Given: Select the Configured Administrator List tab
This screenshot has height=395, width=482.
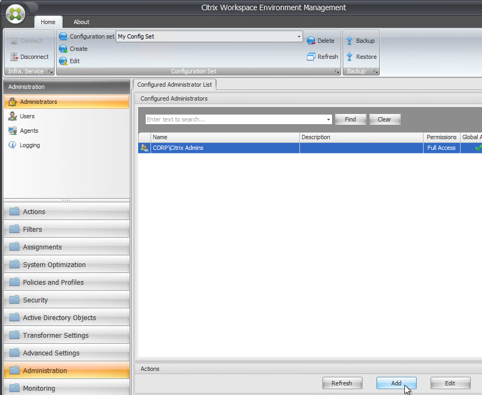Looking at the screenshot, I should [x=175, y=85].
